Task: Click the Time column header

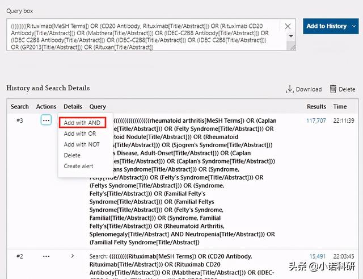Action: (340, 106)
